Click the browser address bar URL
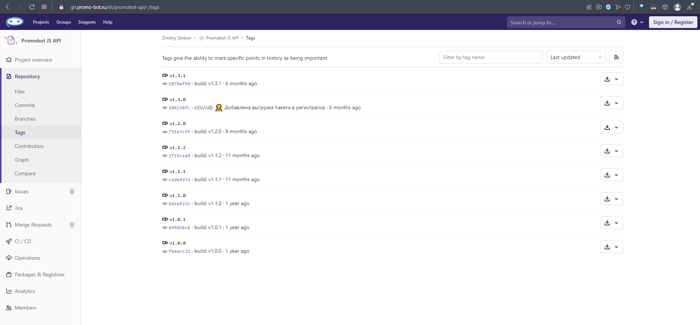 point(115,7)
